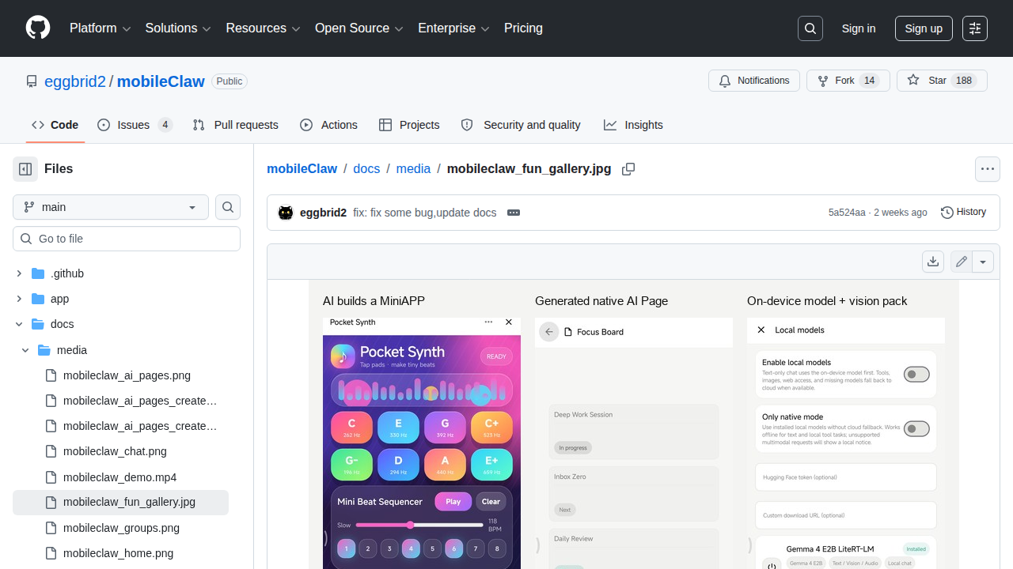This screenshot has width=1013, height=569.
Task: Focus the 'Go to file' search field
Action: click(x=127, y=239)
